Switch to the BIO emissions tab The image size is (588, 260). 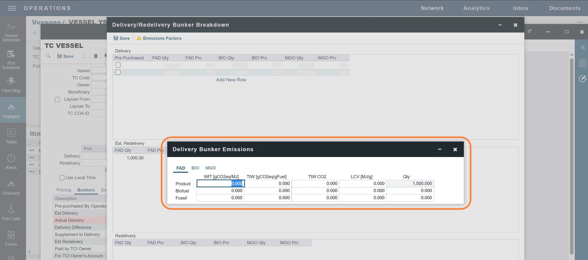[x=195, y=168]
